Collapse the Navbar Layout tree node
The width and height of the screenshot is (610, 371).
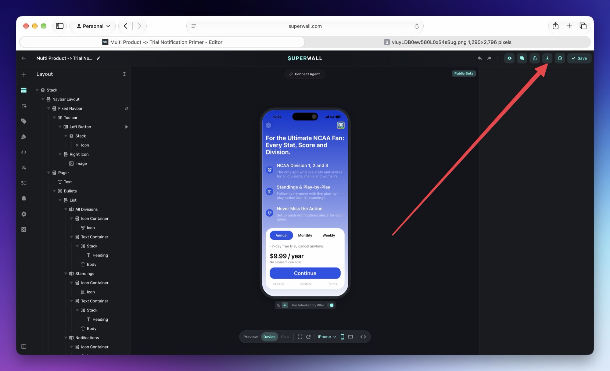click(43, 99)
